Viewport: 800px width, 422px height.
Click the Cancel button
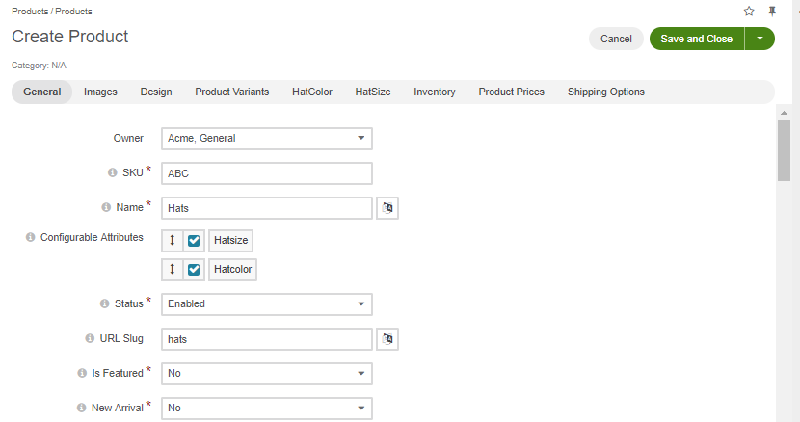tap(616, 39)
